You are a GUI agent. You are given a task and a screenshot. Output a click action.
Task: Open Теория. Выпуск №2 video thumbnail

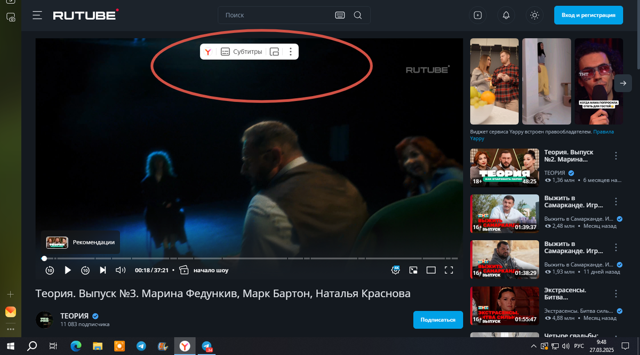505,167
